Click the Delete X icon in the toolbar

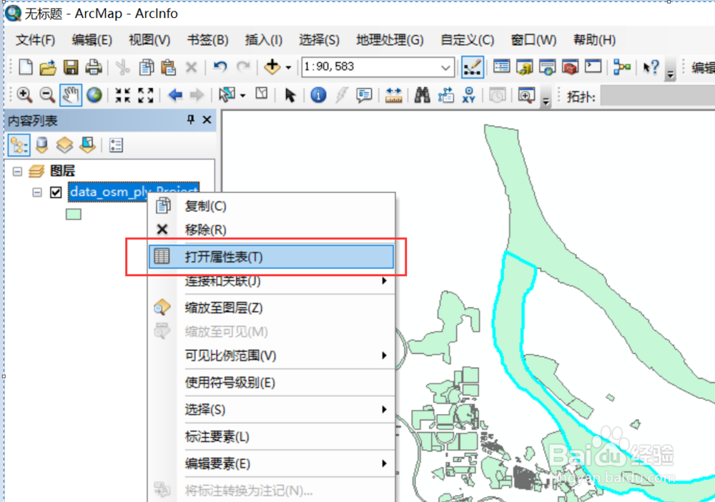coord(191,68)
